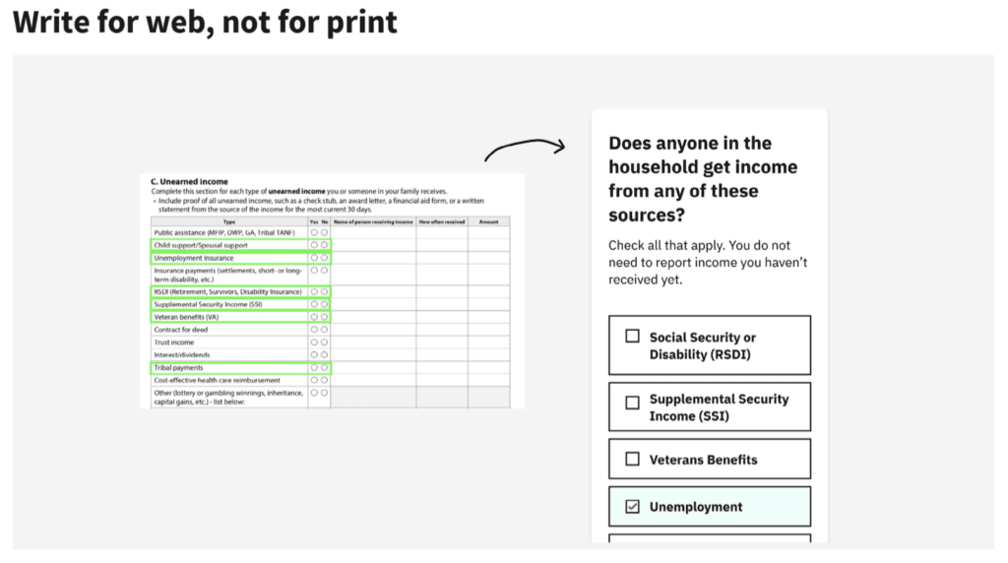This screenshot has height=563, width=1008.
Task: Click the 'Type' column header
Action: tap(229, 221)
